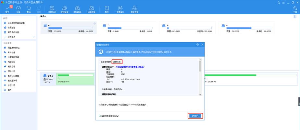Click the 硬盘0 heading above the partition cards
Image resolution: width=300 pixels, height=130 pixels.
pyautogui.click(x=43, y=17)
